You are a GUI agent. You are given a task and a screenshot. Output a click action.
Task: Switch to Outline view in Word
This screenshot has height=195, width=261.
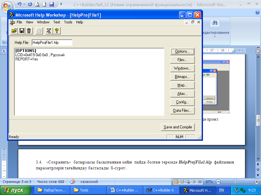tap(194, 182)
